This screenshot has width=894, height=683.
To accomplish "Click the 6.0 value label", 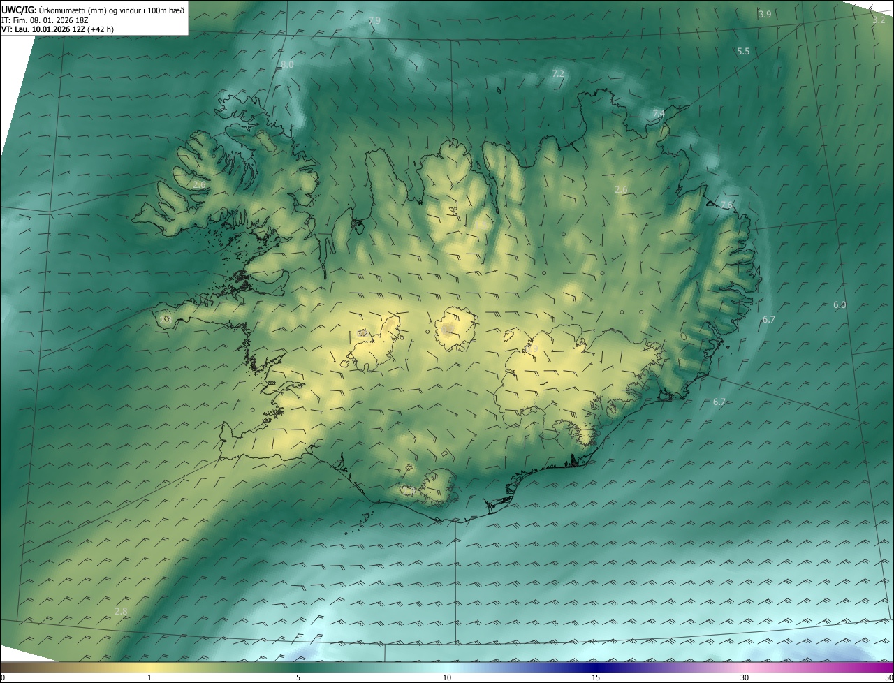I will [x=840, y=305].
